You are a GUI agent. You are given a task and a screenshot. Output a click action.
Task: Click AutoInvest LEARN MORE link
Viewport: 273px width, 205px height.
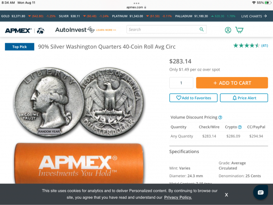point(106,30)
